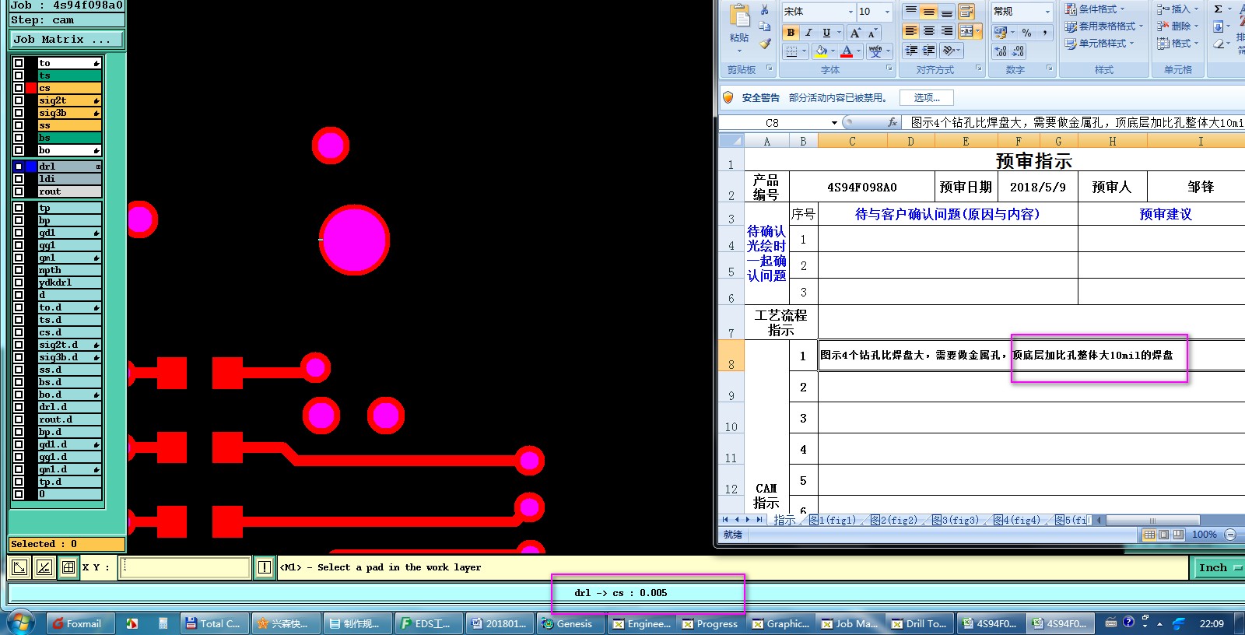This screenshot has width=1245, height=635.
Task: Toggle Bold formatting in Excel
Action: pyautogui.click(x=791, y=33)
